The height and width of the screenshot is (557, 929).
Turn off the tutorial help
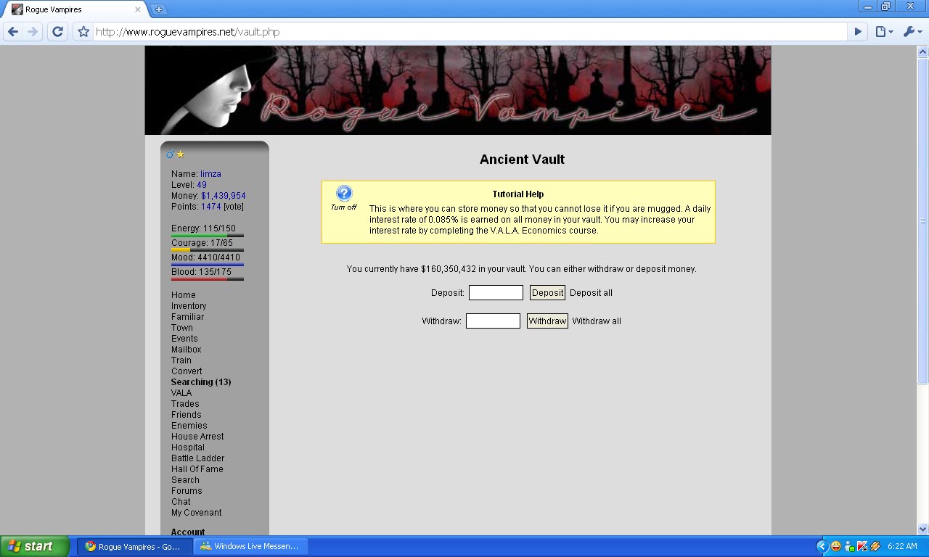(x=344, y=207)
